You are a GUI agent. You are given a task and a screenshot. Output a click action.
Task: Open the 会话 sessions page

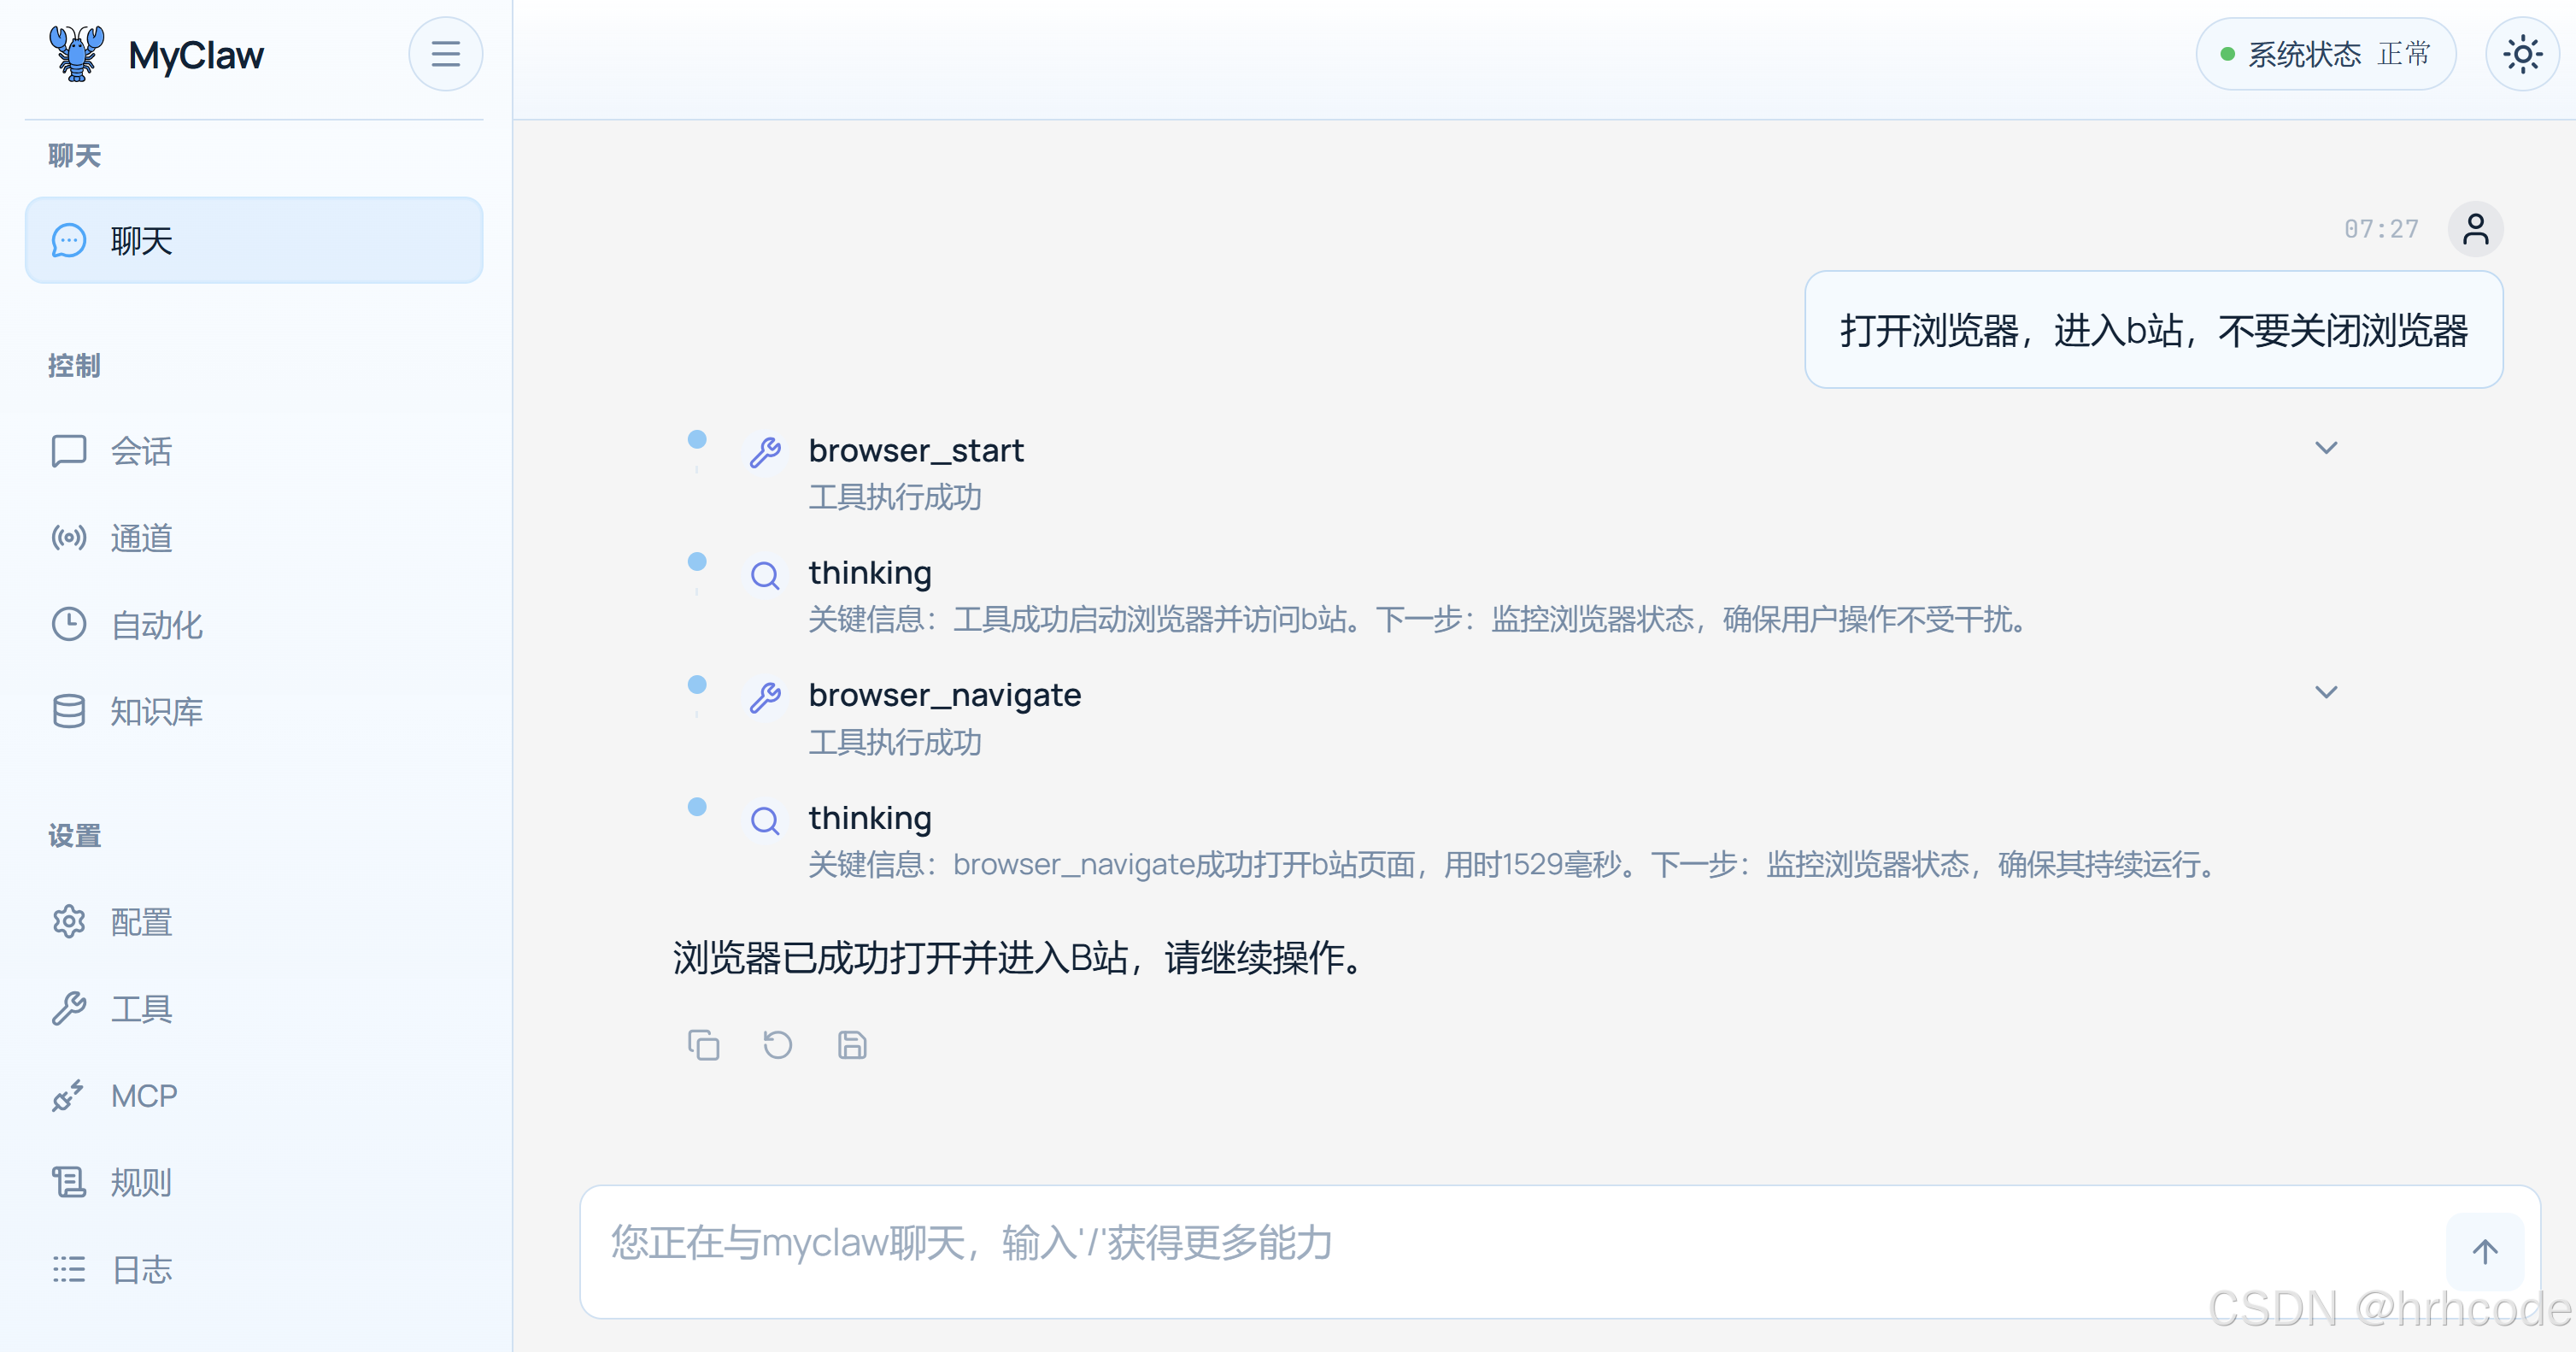pos(141,451)
